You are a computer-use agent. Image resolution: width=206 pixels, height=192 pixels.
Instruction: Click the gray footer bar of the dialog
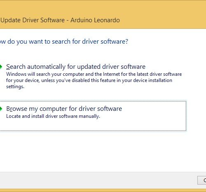[96, 180]
